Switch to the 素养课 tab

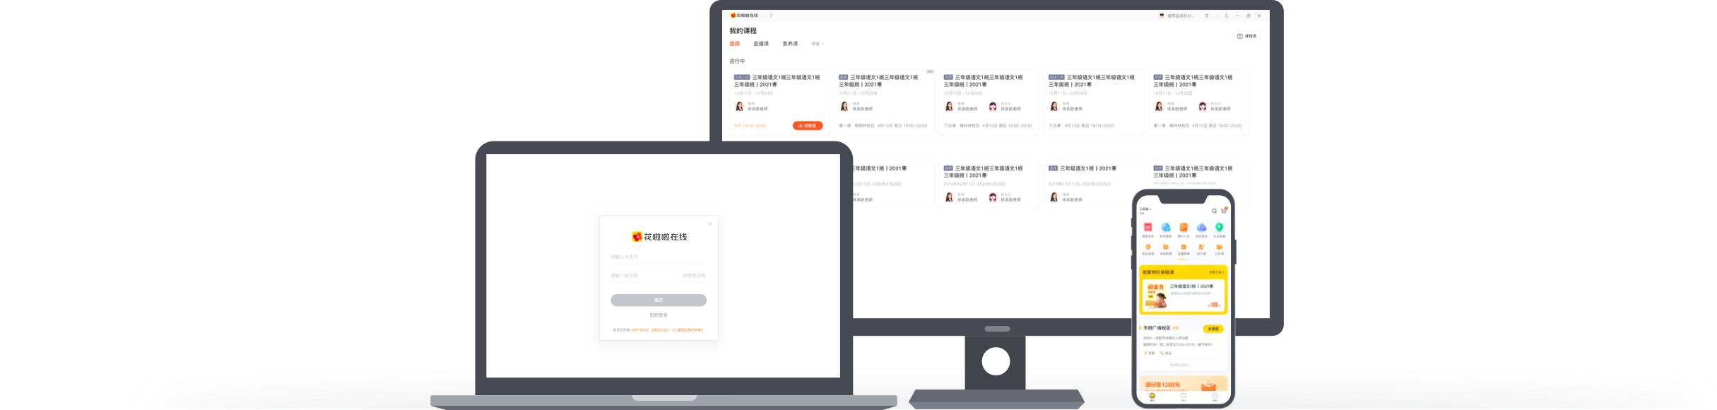(790, 44)
